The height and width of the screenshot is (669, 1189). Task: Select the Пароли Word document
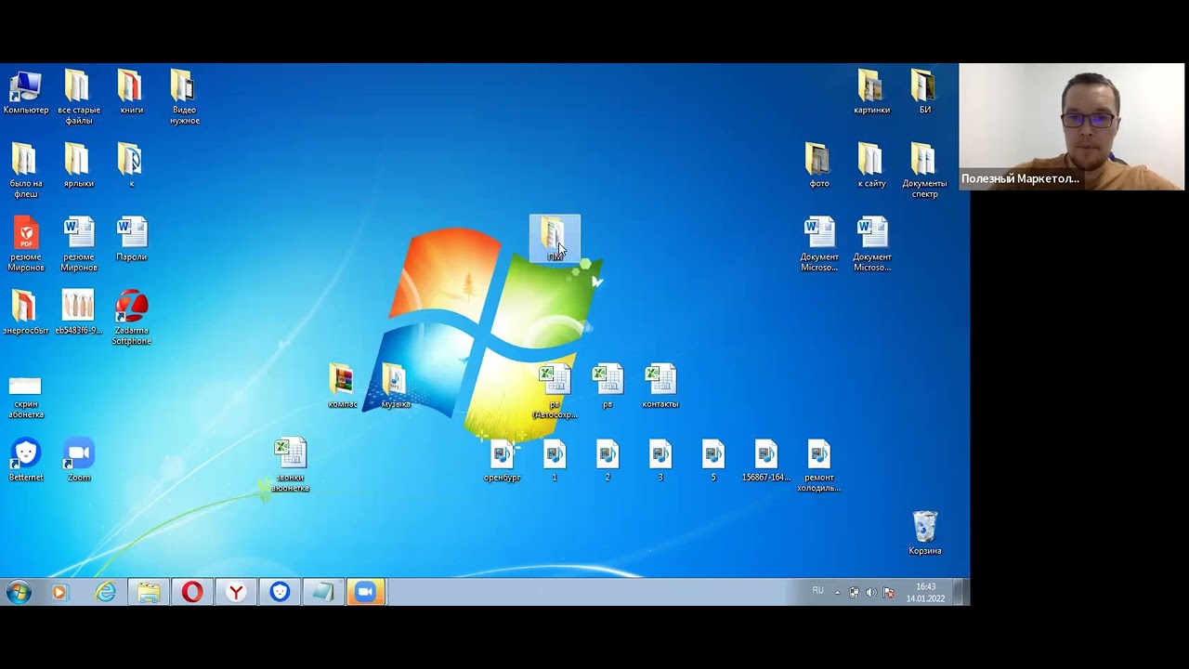coord(132,234)
